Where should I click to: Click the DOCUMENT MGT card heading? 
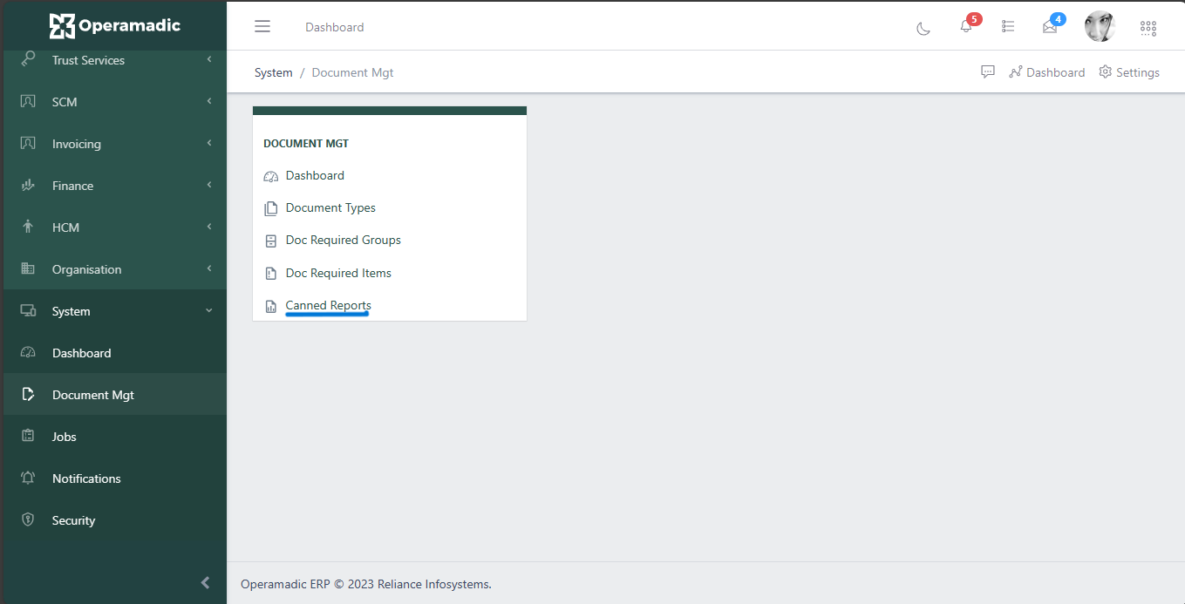306,144
